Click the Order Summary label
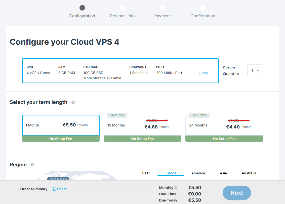 (x=34, y=189)
